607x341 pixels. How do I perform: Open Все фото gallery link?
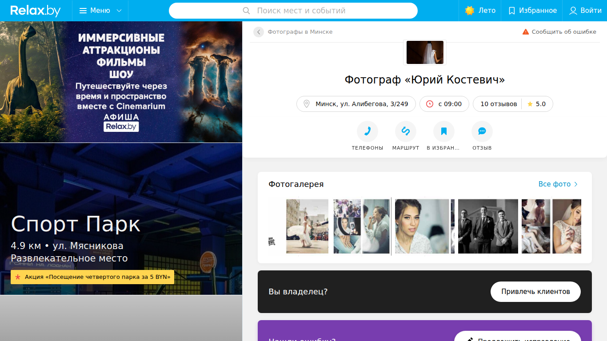(558, 184)
